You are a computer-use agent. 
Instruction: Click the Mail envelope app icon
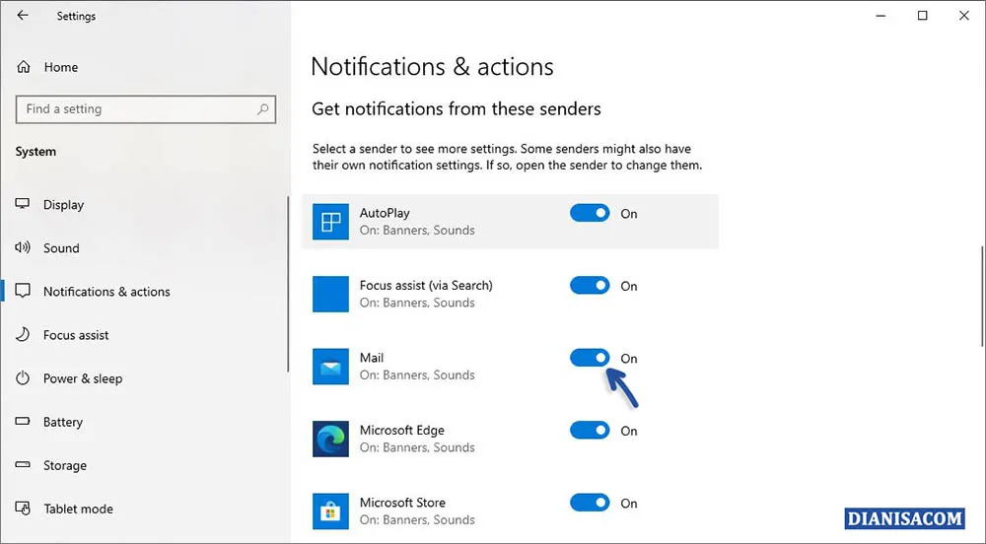pos(330,367)
